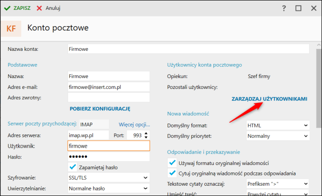Increase the port number with up arrow

(146, 133)
